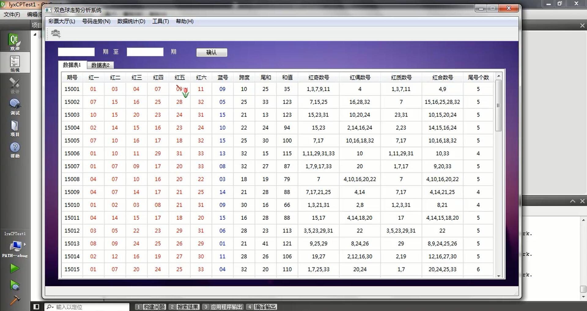Click the 期号 column header

click(72, 78)
